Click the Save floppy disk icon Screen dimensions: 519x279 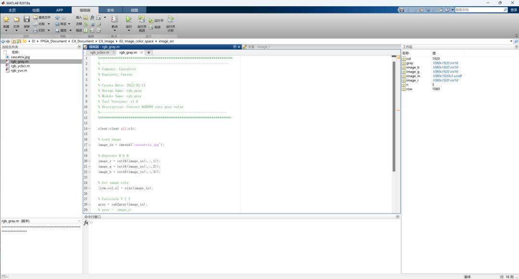(27, 19)
